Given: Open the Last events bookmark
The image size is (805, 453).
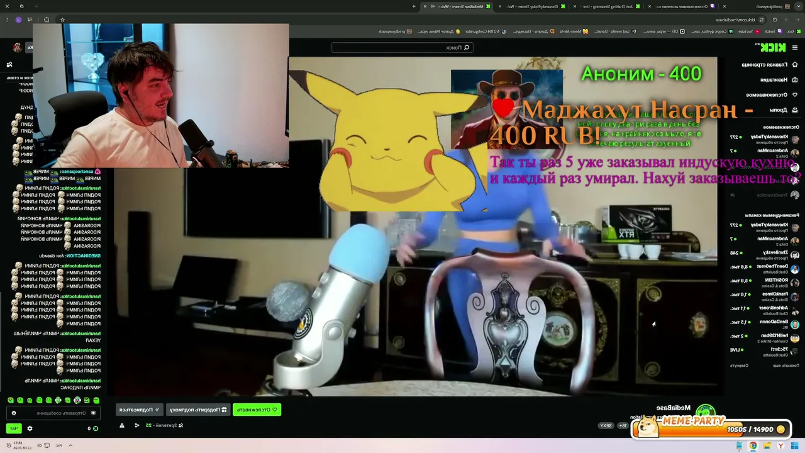Looking at the screenshot, I should coord(614,31).
